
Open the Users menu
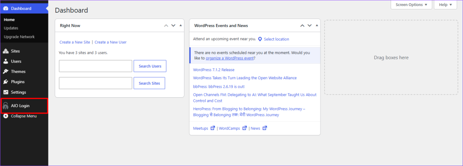click(x=24, y=62)
